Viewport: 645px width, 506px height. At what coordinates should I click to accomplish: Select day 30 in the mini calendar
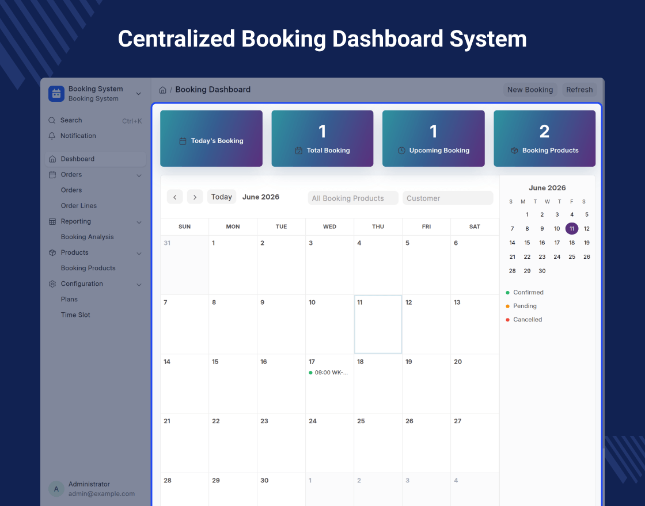[542, 271]
